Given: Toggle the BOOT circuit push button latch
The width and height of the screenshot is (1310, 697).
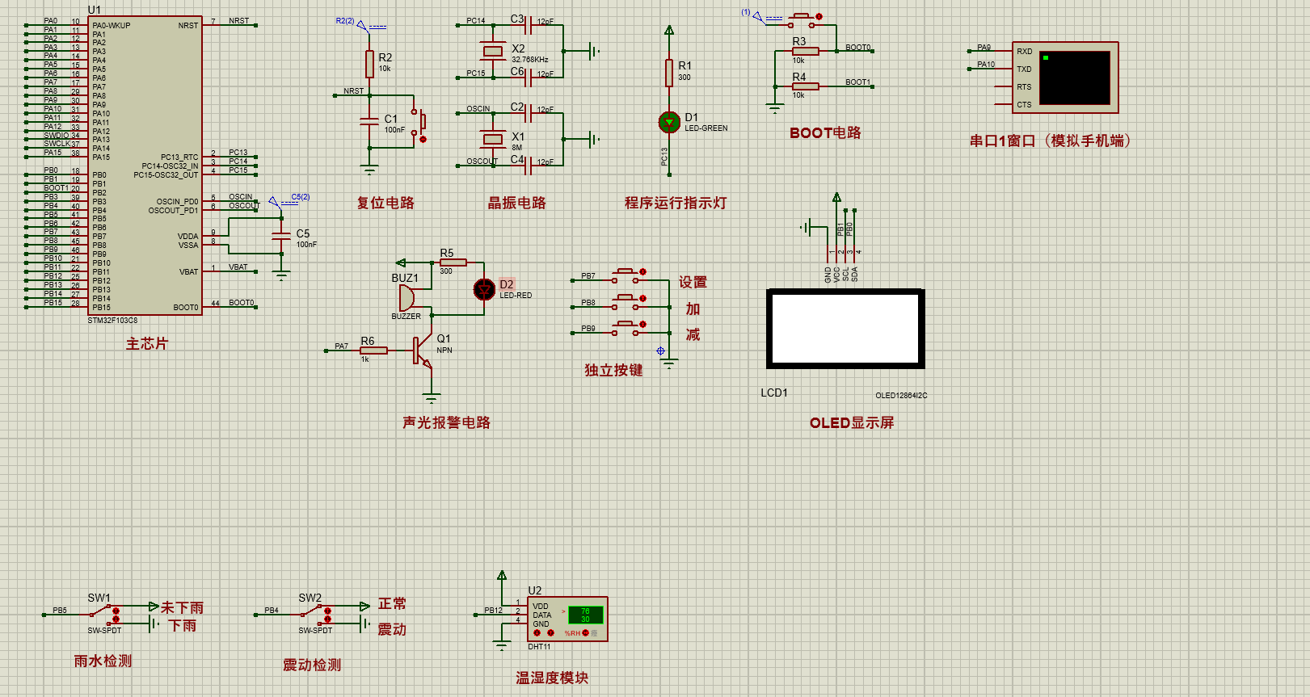Looking at the screenshot, I should pos(819,16).
